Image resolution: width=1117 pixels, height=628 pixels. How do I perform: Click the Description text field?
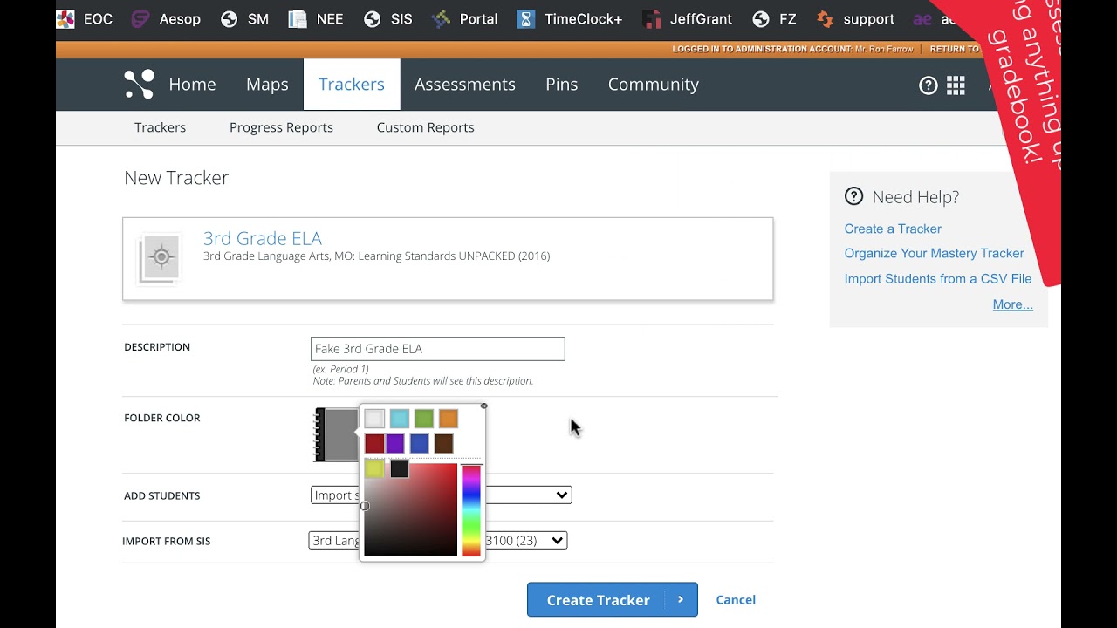tap(437, 349)
